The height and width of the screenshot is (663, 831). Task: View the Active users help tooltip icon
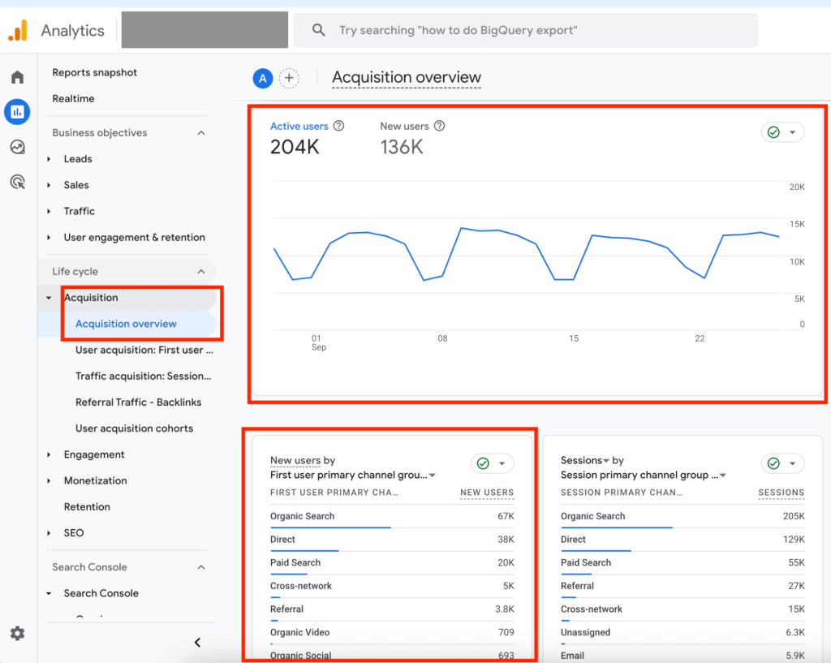[x=338, y=126]
